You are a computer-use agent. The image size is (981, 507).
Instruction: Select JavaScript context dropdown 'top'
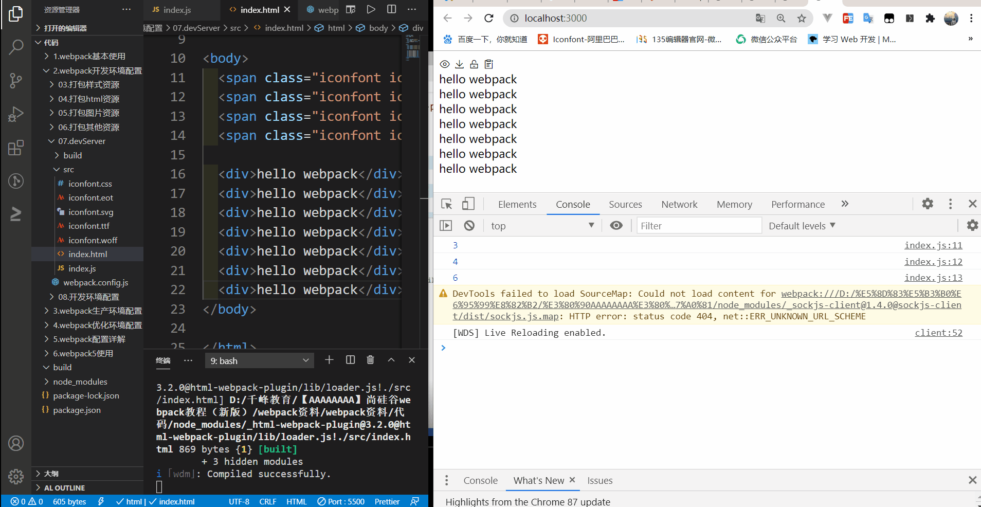point(542,226)
